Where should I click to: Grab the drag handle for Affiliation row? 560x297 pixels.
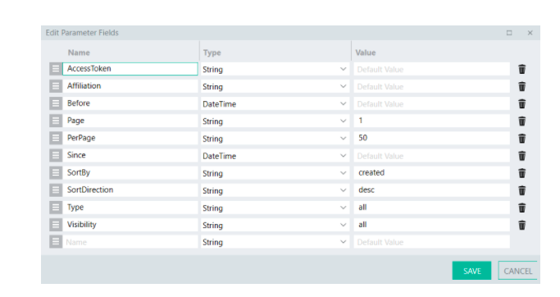(56, 86)
